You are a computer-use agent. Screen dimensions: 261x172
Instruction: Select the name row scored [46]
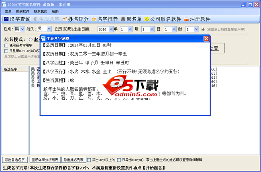tap(213, 86)
